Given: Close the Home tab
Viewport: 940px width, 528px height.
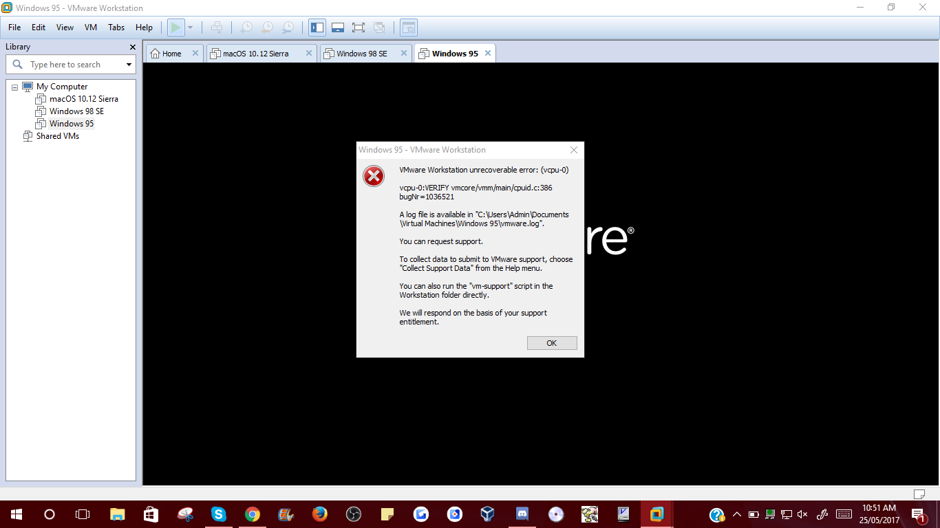Looking at the screenshot, I should coord(195,53).
